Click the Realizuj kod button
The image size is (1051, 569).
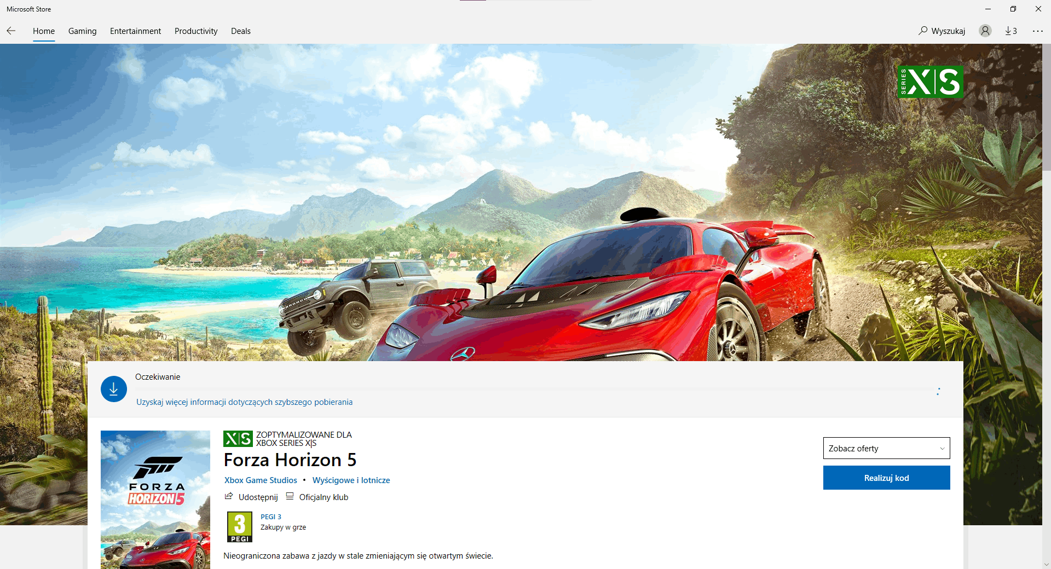coord(887,478)
